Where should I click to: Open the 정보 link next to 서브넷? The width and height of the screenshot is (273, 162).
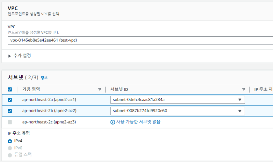[44, 78]
